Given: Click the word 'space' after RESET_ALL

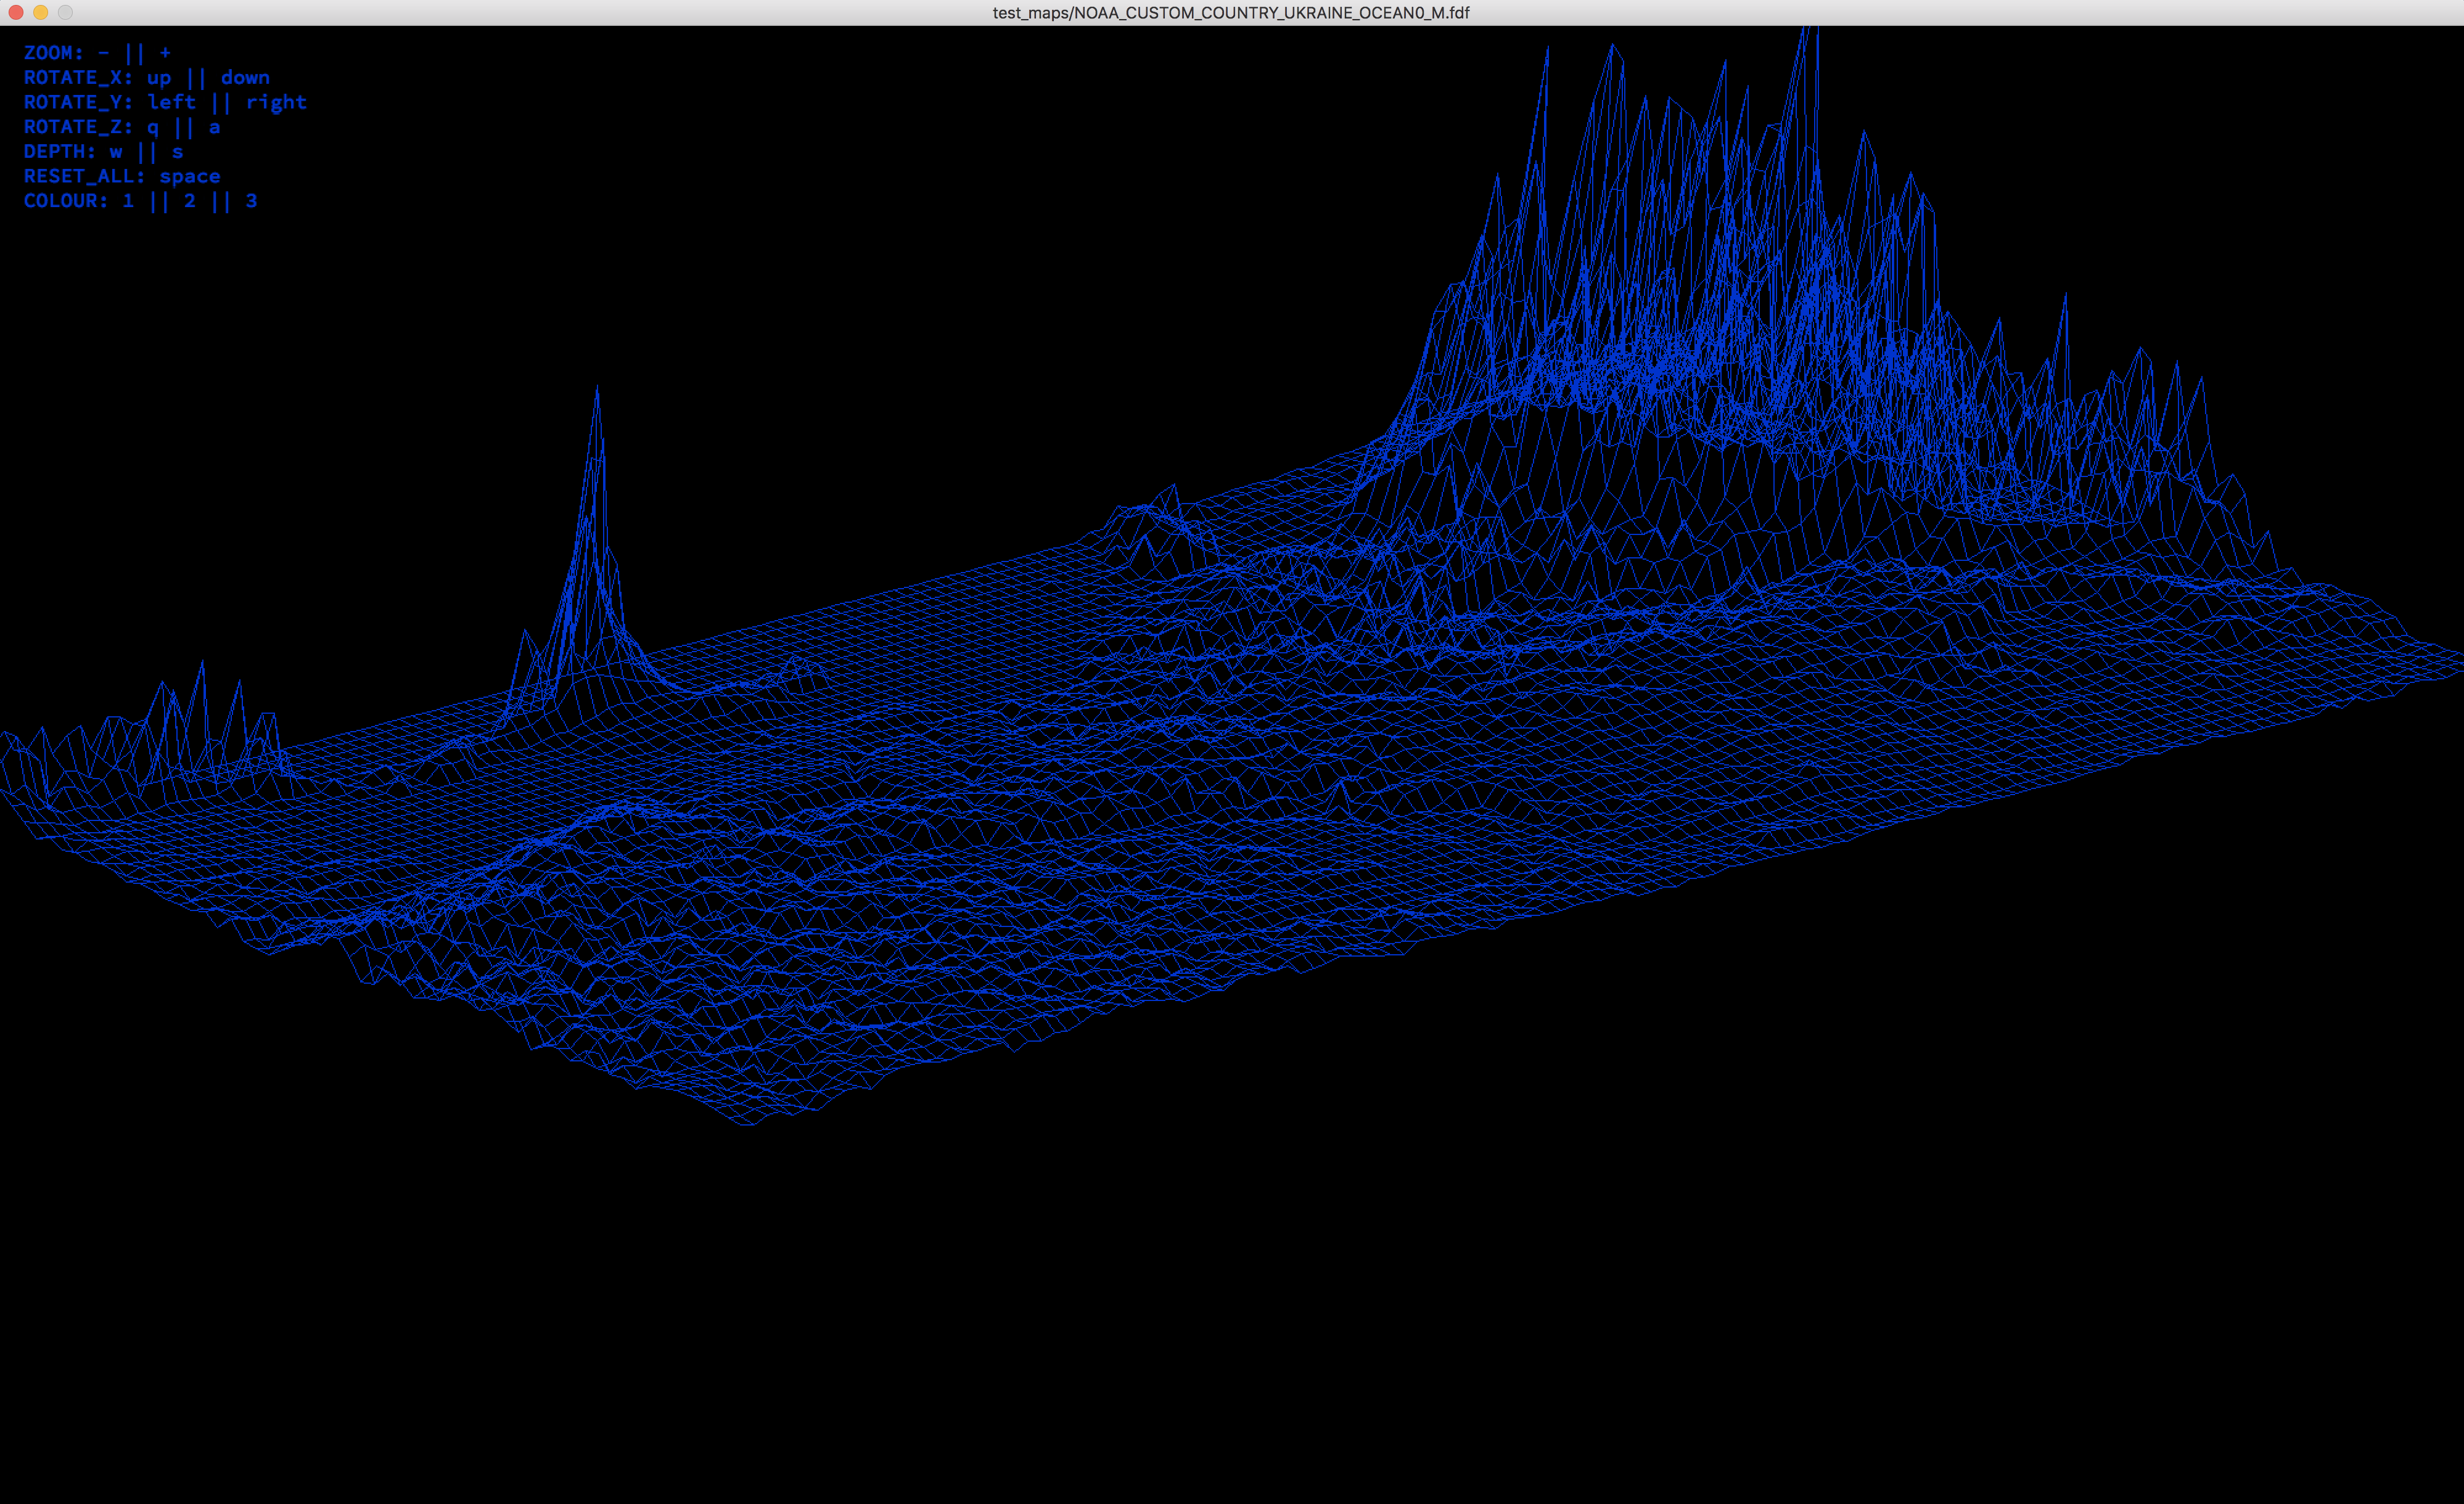Looking at the screenshot, I should [190, 177].
